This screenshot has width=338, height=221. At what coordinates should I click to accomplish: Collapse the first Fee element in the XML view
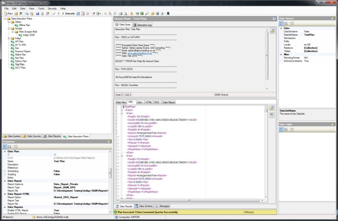click(121, 113)
